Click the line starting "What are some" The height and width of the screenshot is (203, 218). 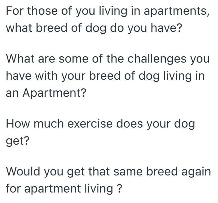108,59
